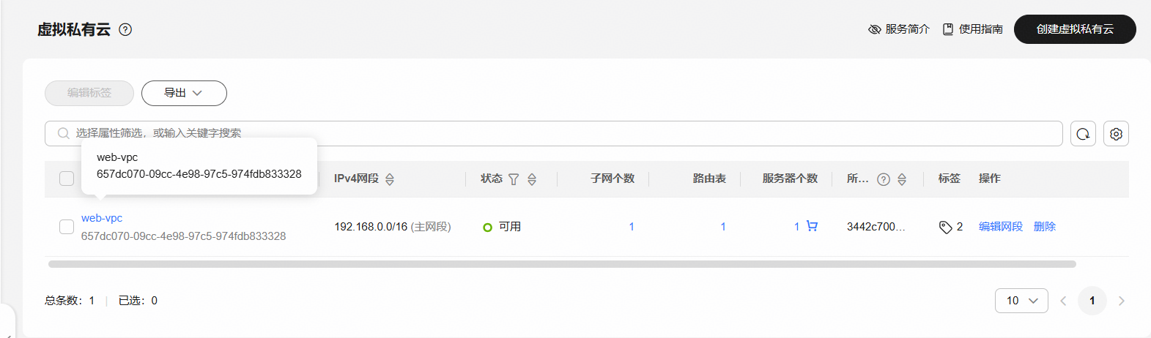Focus the attribute filter search field

tap(554, 133)
